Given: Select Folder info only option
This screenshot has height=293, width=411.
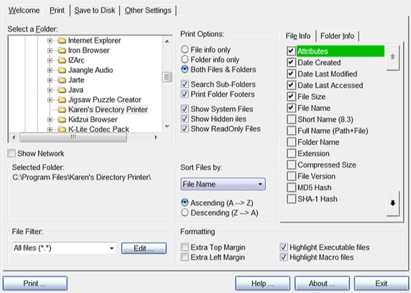Looking at the screenshot, I should 185,59.
